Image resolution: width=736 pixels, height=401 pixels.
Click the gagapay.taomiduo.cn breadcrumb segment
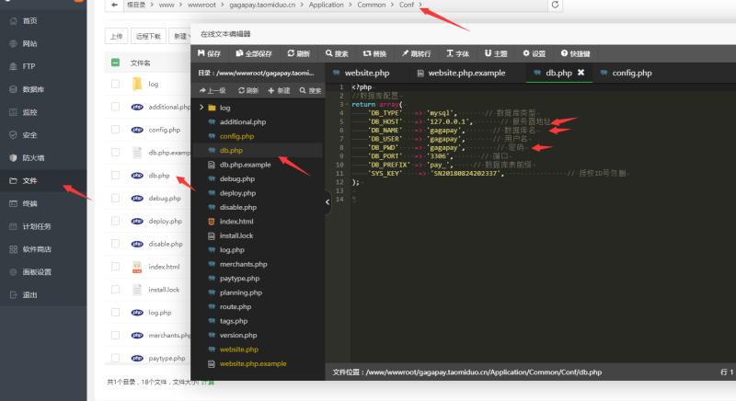[262, 5]
